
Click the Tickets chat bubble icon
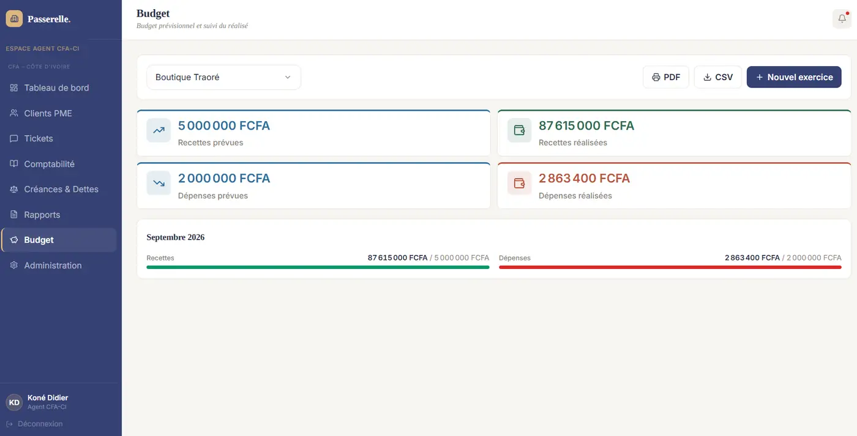pos(14,139)
